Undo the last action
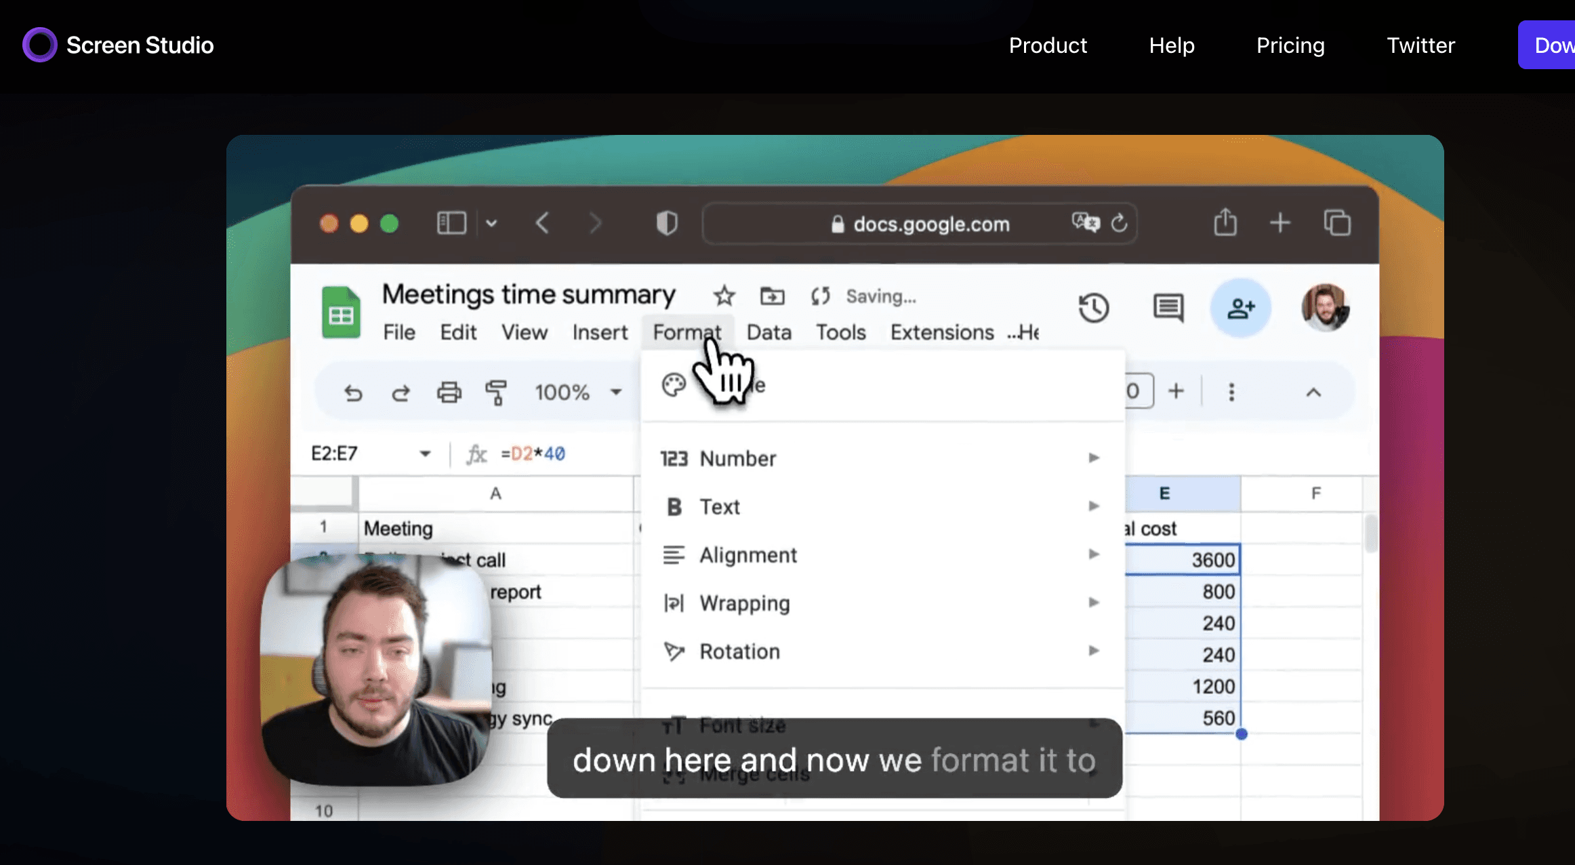This screenshot has width=1575, height=865. (353, 392)
